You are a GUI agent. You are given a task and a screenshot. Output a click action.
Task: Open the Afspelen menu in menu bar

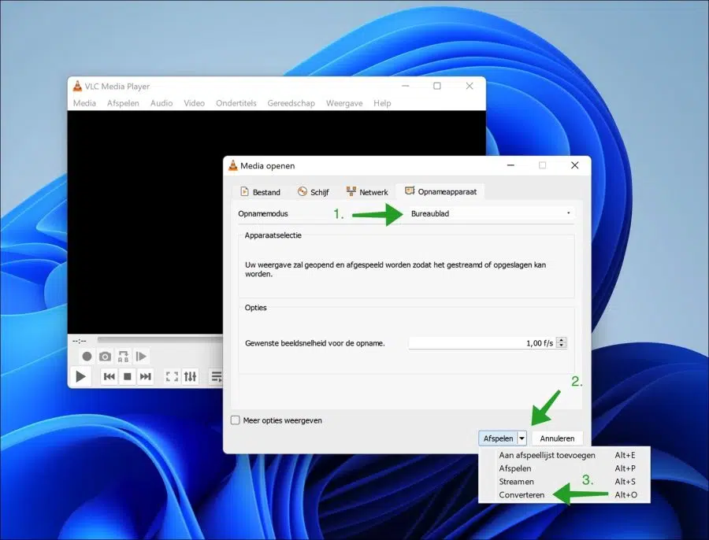pyautogui.click(x=123, y=103)
